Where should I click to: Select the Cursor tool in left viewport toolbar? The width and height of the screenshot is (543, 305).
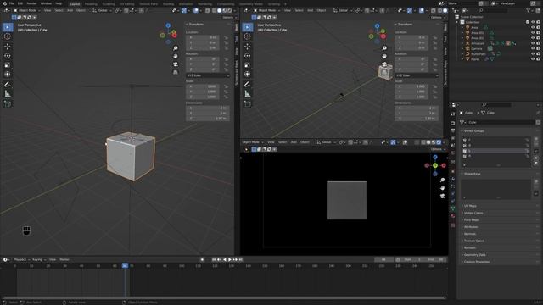8,36
